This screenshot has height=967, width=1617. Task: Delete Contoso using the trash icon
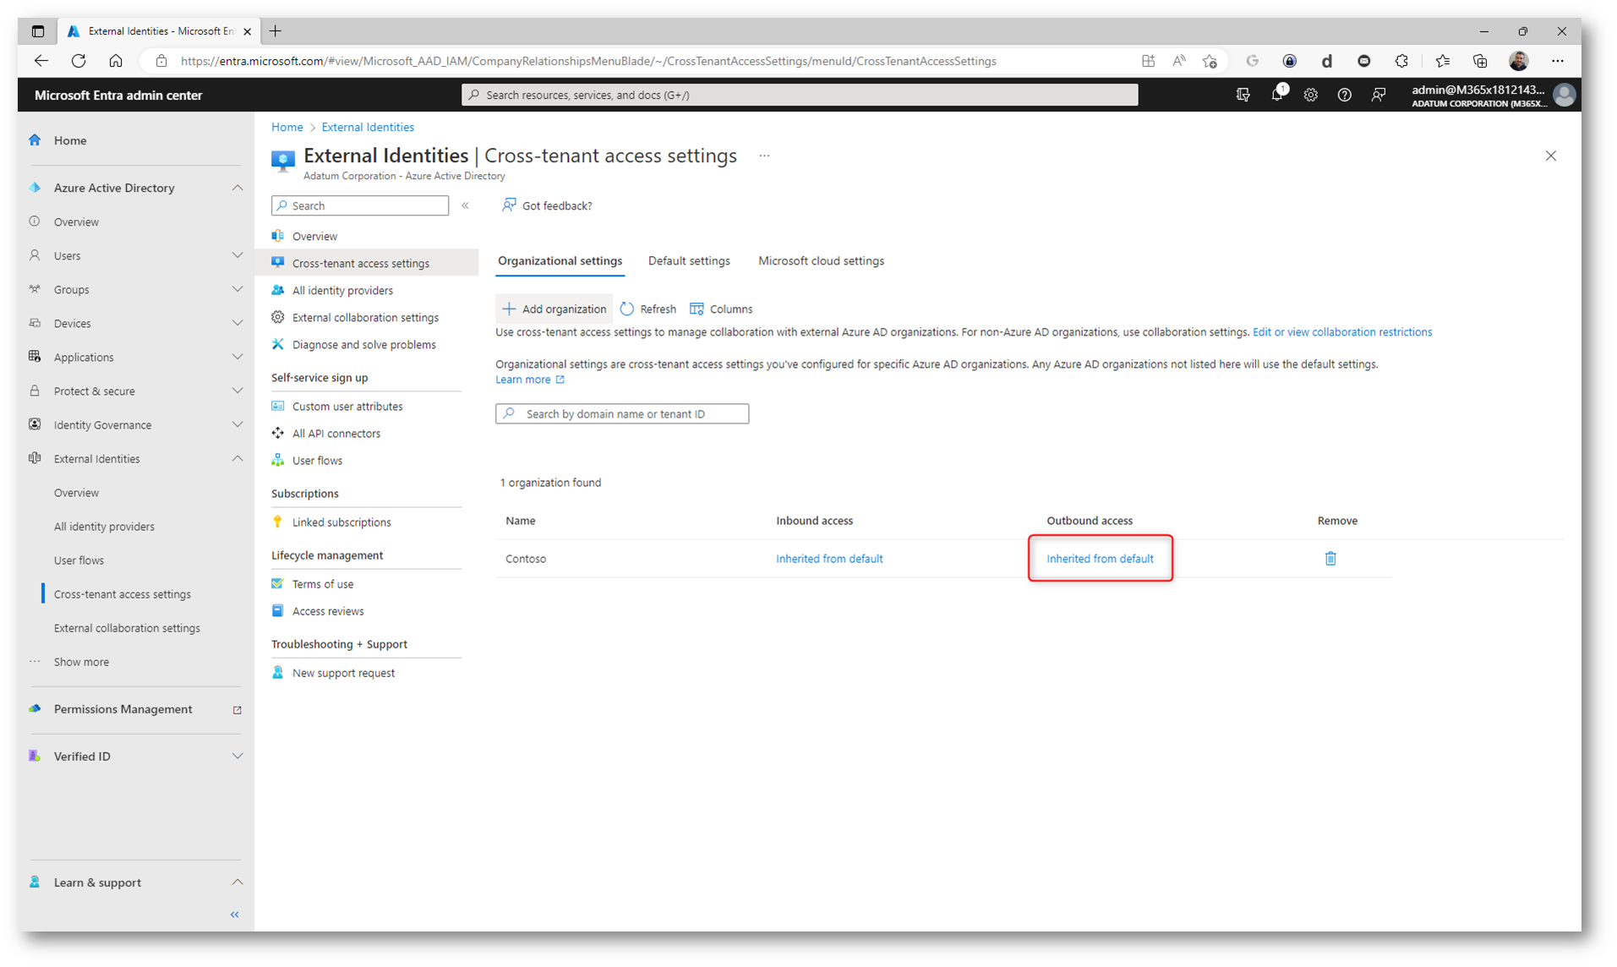(1330, 559)
